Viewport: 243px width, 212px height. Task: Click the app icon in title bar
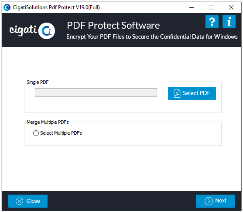pos(7,7)
